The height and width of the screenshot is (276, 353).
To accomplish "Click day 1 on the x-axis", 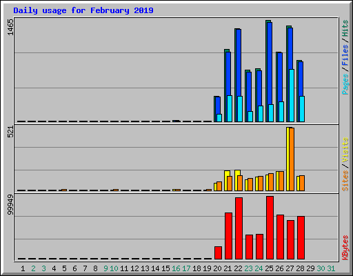I will (x=23, y=268).
